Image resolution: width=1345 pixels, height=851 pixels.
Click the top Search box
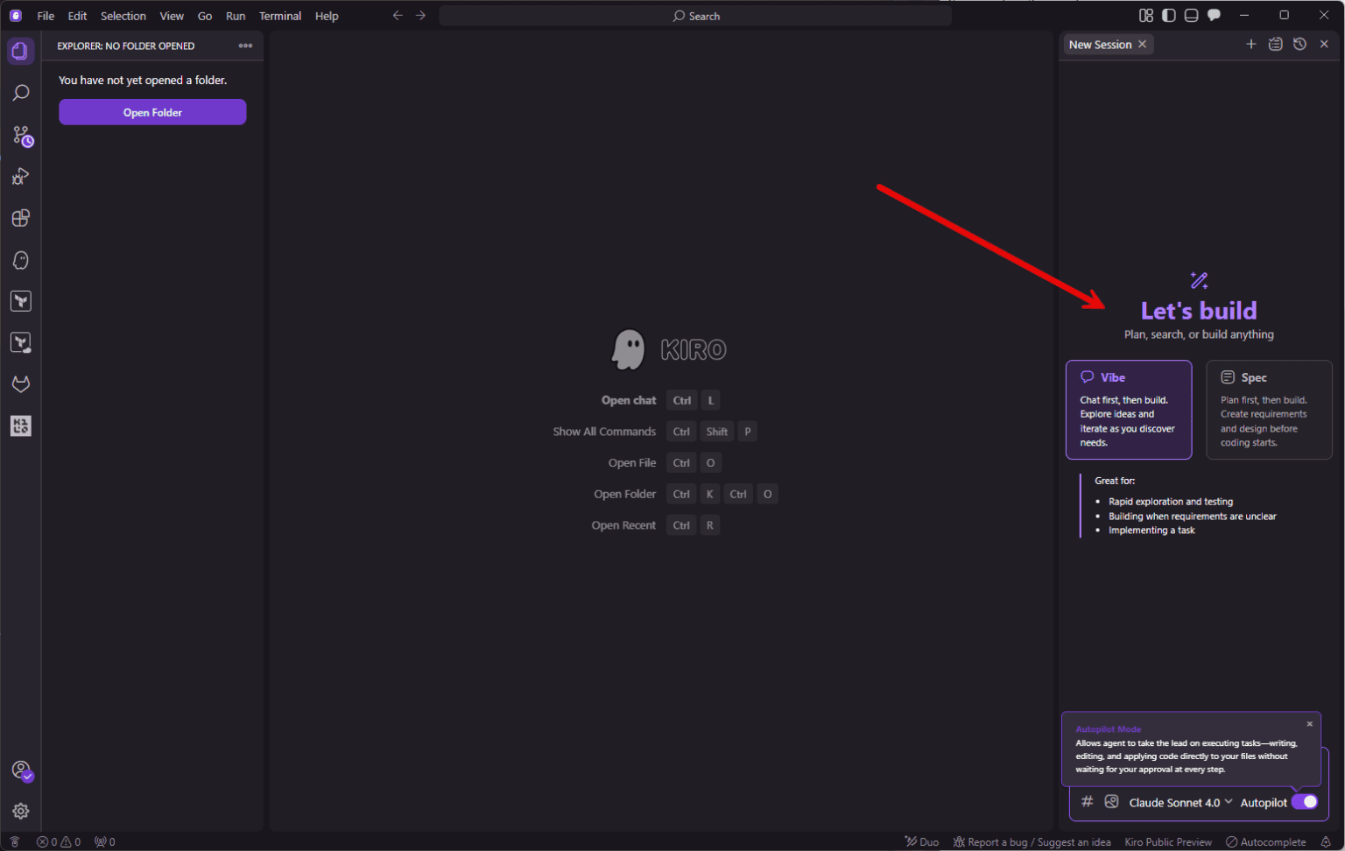coord(695,16)
